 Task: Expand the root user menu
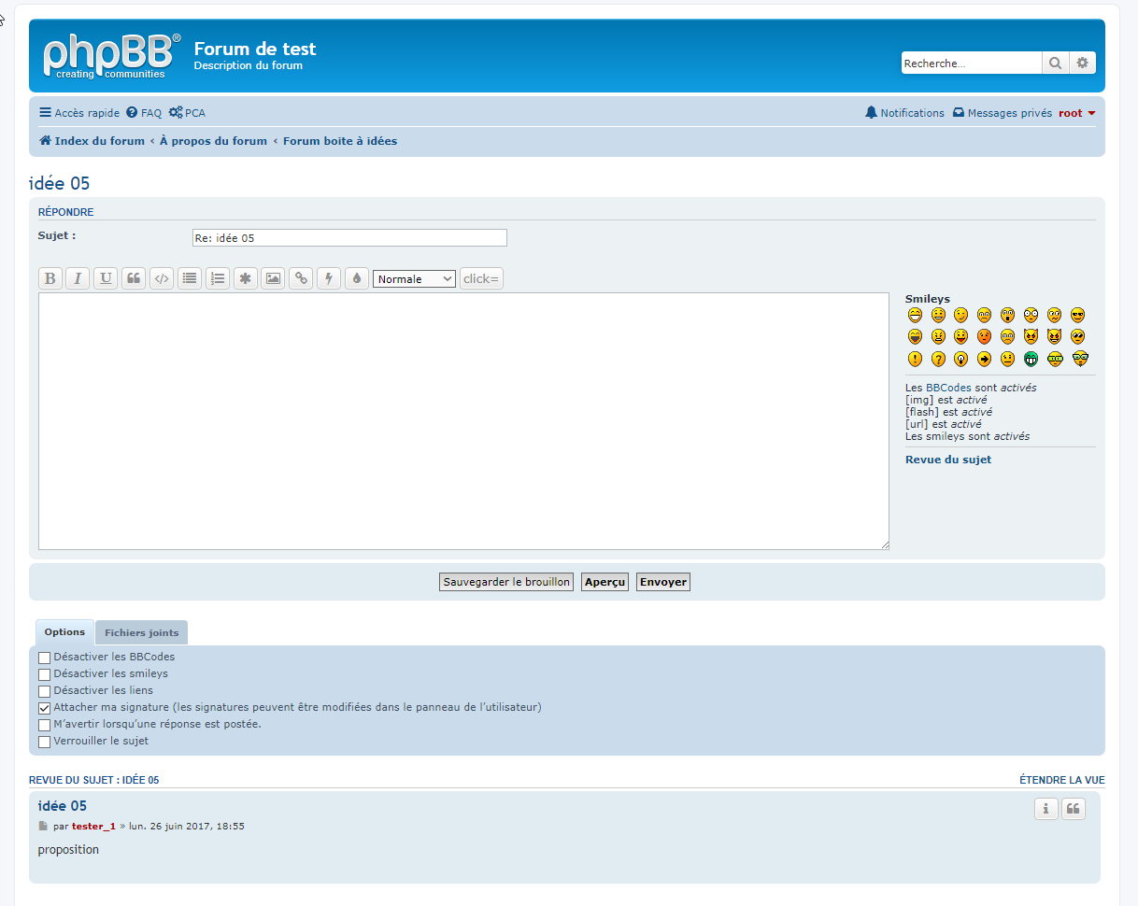(x=1076, y=113)
